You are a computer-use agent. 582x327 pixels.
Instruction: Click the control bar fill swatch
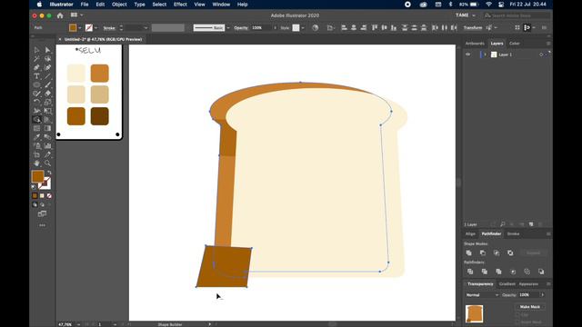73,28
